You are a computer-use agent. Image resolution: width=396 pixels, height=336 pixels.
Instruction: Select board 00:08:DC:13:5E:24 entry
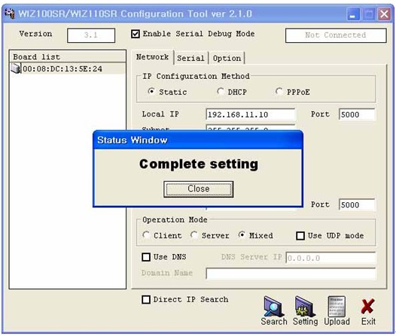tap(62, 69)
